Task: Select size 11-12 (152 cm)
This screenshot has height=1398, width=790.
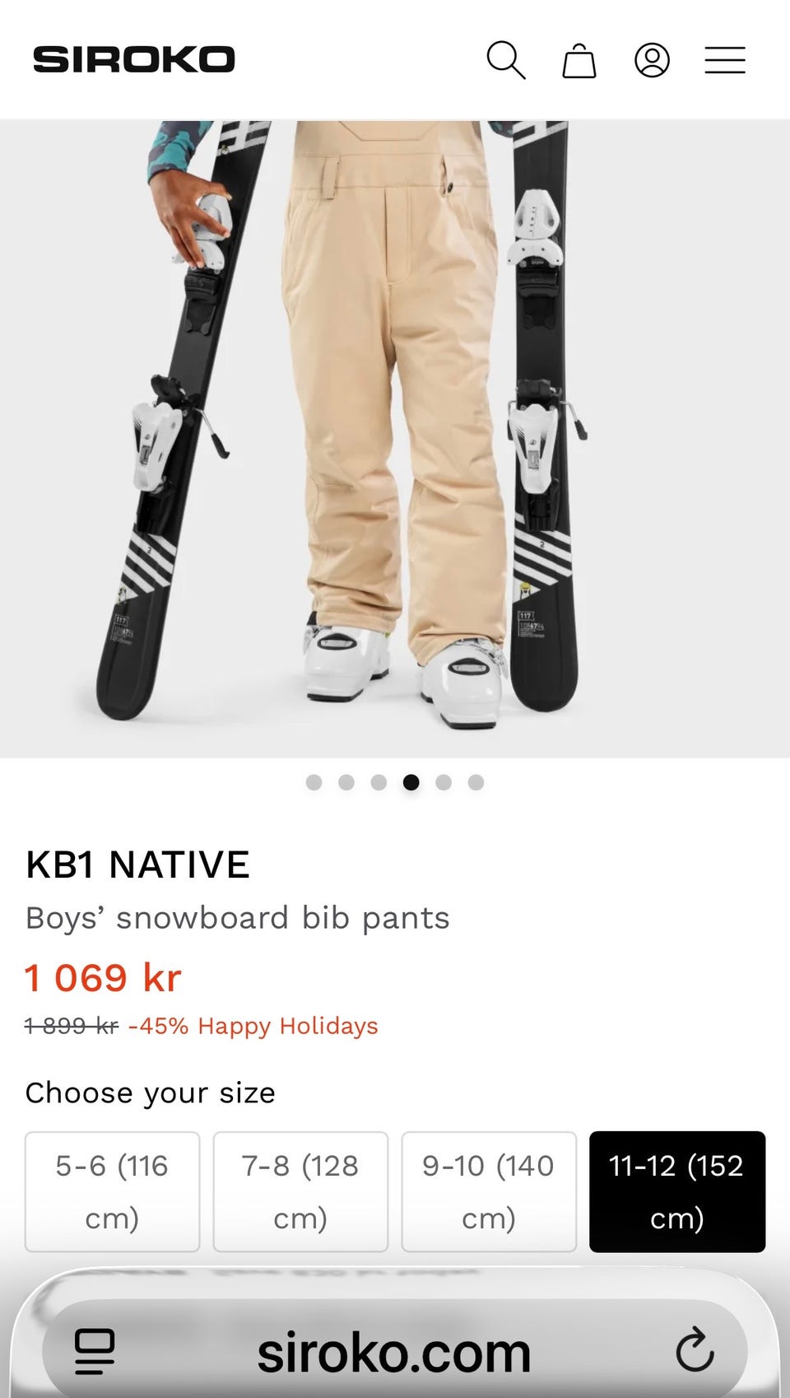Action: pyautogui.click(x=677, y=1191)
